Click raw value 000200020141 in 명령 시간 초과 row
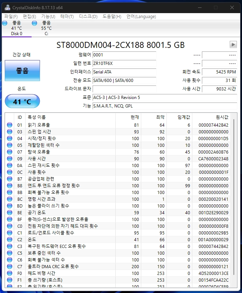242x293 pixels. 213,199
